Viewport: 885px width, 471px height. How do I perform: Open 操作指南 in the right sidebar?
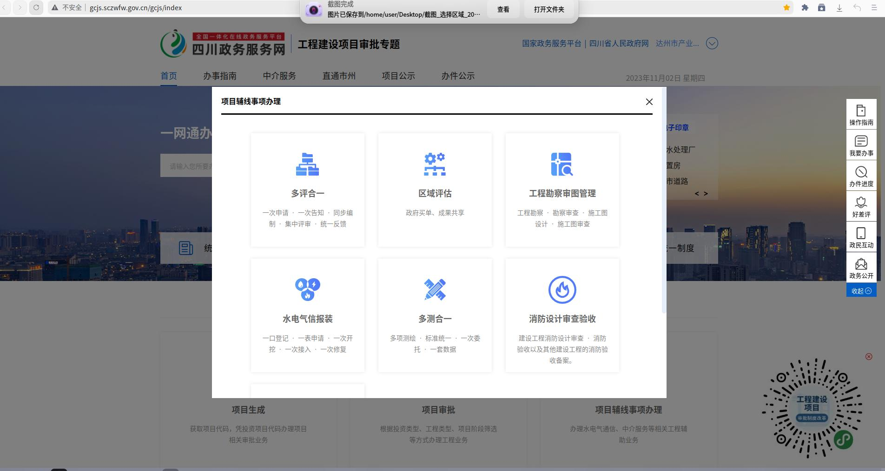[861, 115]
